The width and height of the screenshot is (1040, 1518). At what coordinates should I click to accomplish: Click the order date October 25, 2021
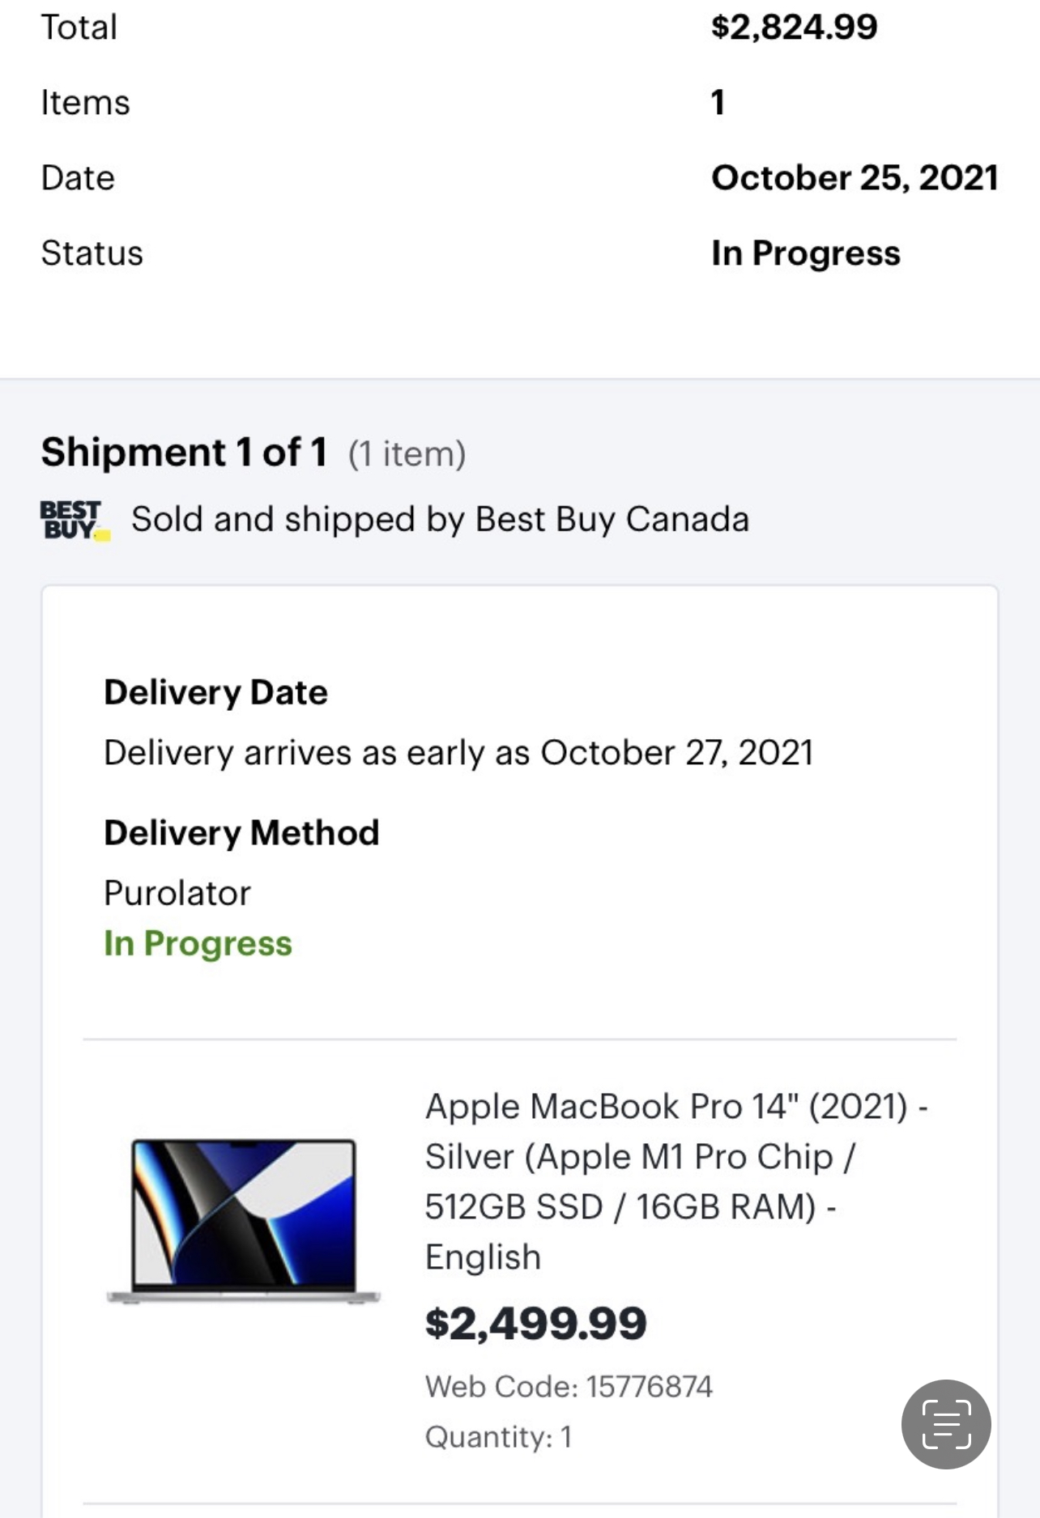pos(854,177)
